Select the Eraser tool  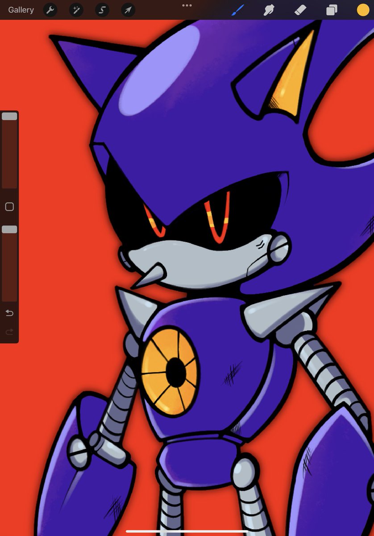click(300, 10)
